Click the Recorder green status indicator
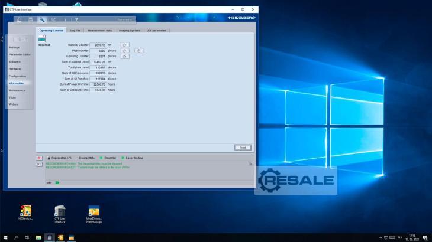The height and width of the screenshot is (242, 432). pyautogui.click(x=101, y=158)
